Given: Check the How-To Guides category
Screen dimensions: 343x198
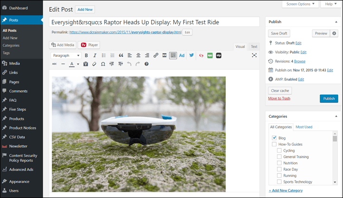Looking at the screenshot, I should (x=274, y=144).
